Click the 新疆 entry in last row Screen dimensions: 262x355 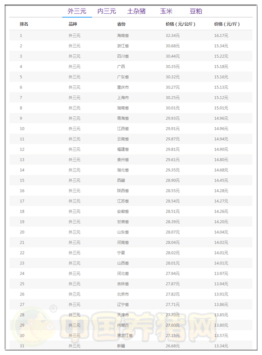point(121,346)
